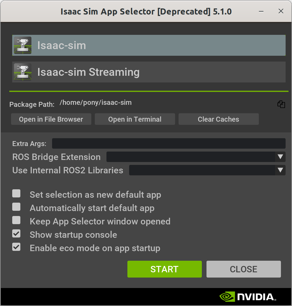
Task: Launch the app with START button
Action: coord(165,269)
